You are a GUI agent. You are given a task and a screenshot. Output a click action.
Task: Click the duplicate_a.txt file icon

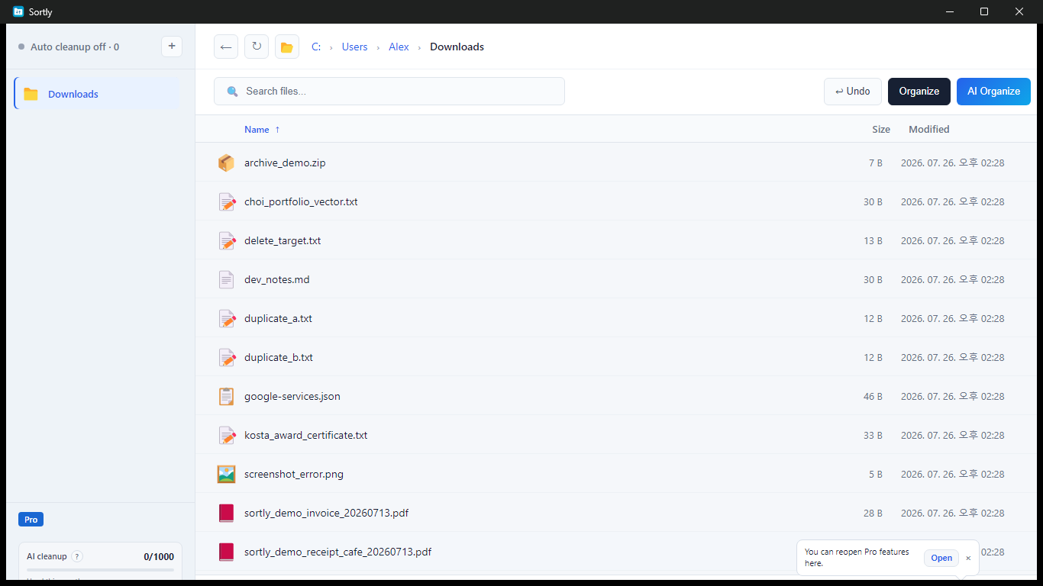(x=226, y=318)
